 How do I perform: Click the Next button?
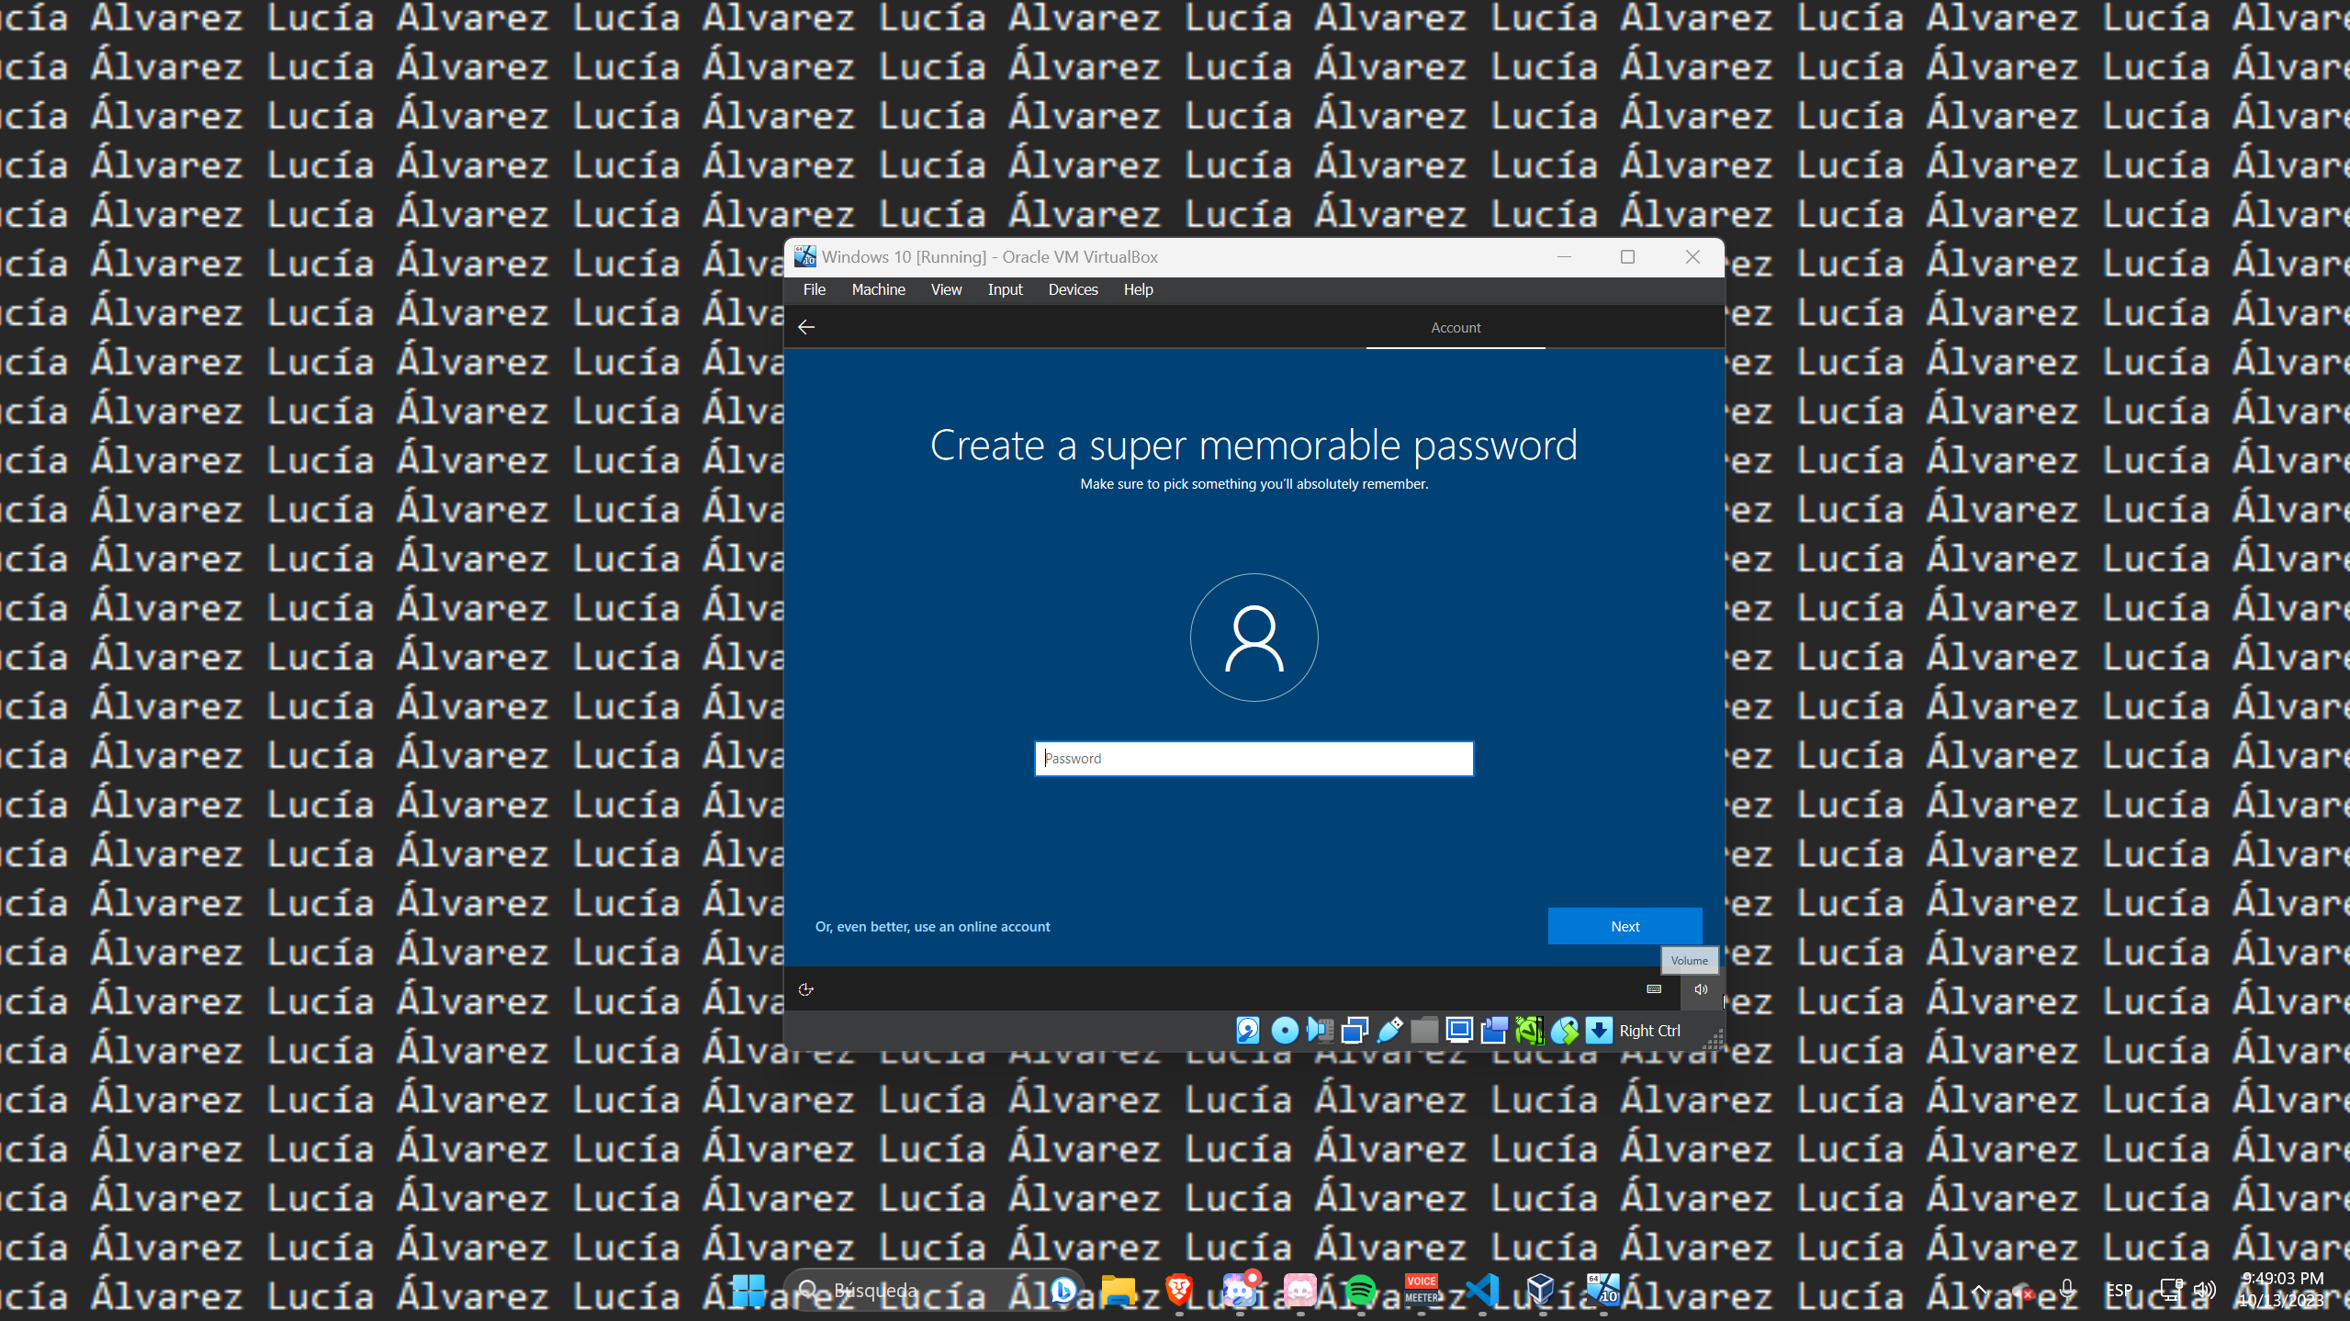[x=1625, y=926]
